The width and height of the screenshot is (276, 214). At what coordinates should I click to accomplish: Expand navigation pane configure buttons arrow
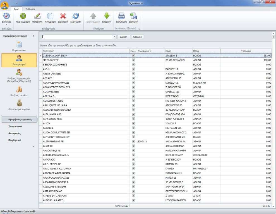point(33,147)
